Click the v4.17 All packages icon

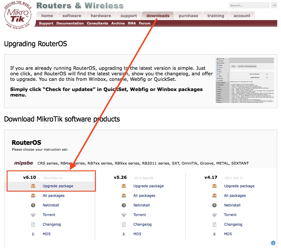click(214, 195)
